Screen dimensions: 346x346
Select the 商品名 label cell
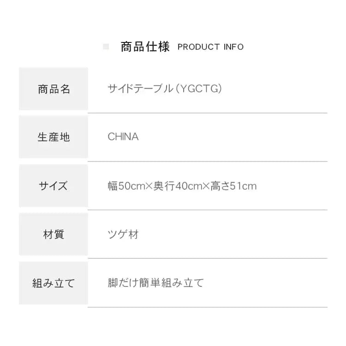pos(54,89)
